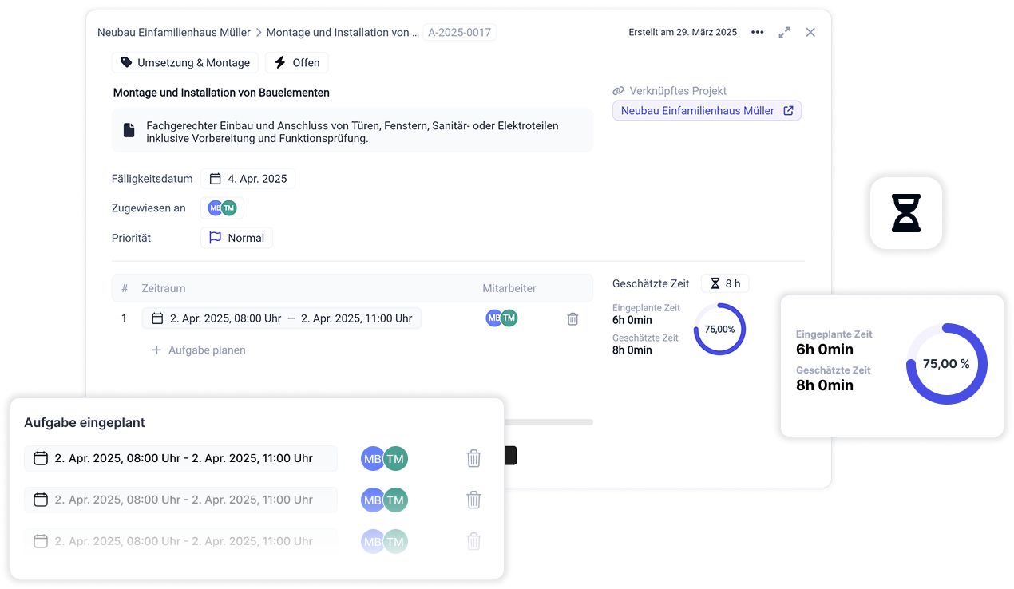Open the Fälligkeitsdatum date picker 4. Apr. 2025
This screenshot has height=589, width=1014.
tap(248, 179)
